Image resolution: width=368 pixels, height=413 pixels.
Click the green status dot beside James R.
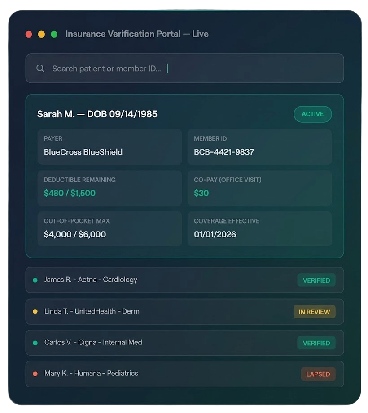pos(35,280)
